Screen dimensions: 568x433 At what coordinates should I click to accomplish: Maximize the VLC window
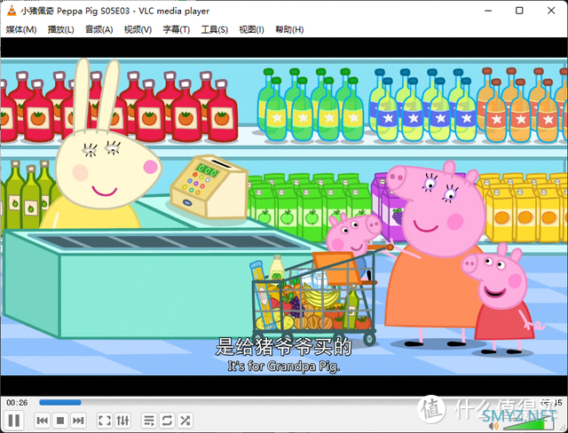pyautogui.click(x=519, y=11)
